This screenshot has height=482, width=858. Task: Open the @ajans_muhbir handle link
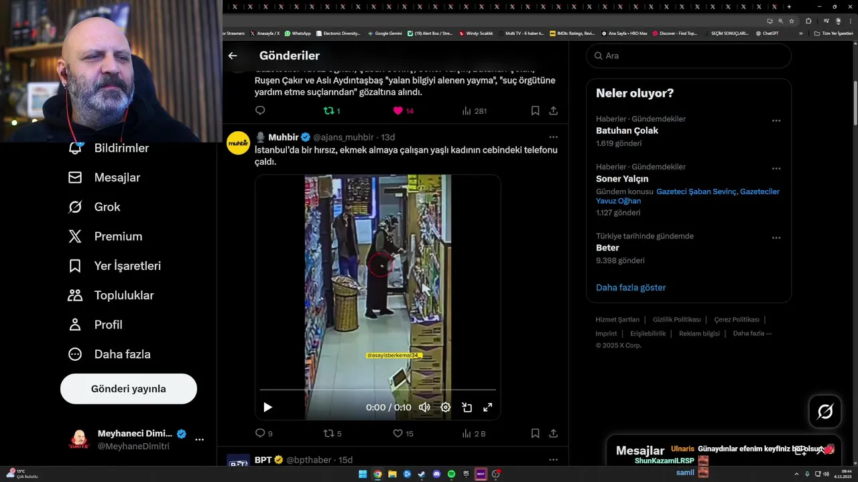pyautogui.click(x=343, y=137)
